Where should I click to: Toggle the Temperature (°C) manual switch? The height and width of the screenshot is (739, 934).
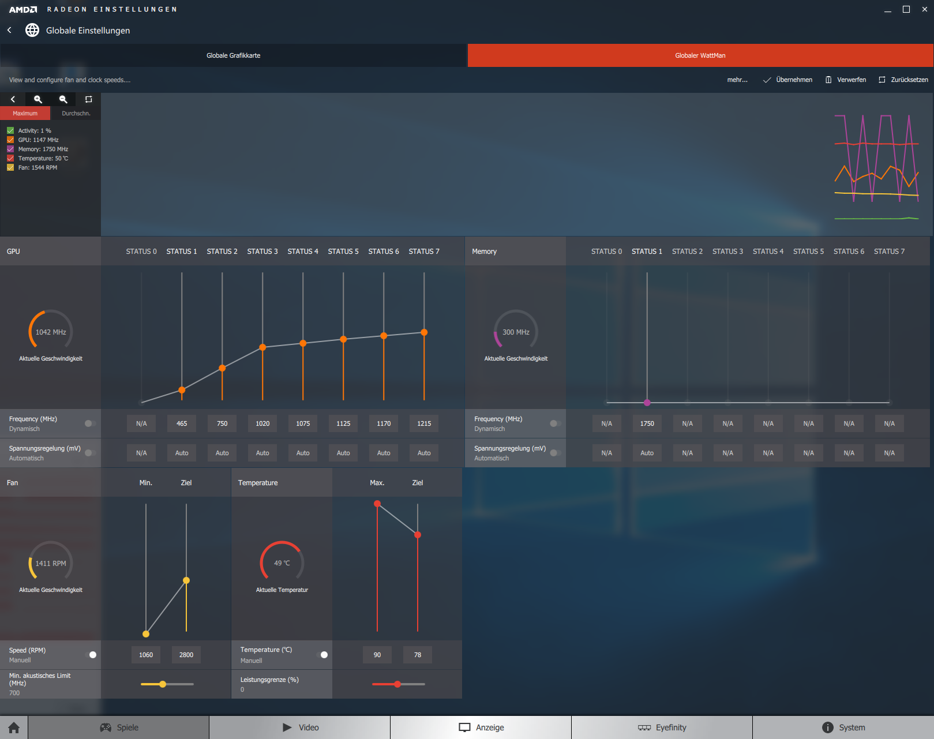322,655
